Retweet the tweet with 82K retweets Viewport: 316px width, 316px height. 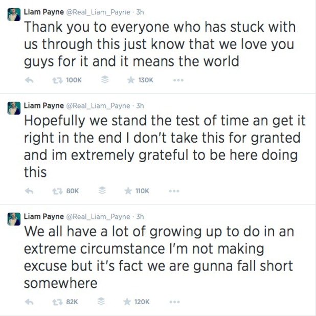57,302
